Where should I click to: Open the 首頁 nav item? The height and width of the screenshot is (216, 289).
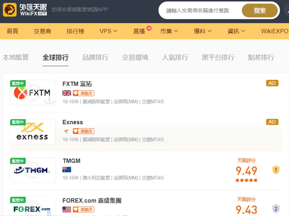[13, 31]
